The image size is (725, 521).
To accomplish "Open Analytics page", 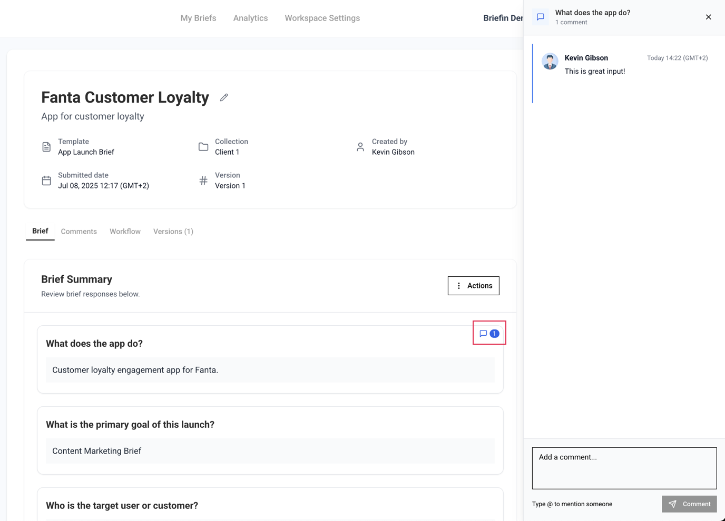I will [250, 18].
